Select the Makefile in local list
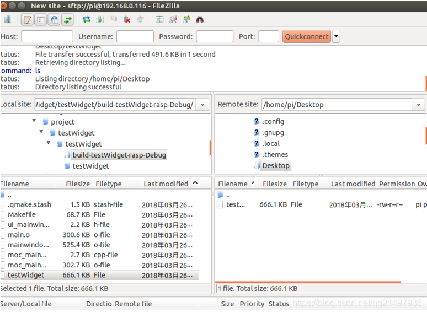The width and height of the screenshot is (427, 313). pos(100,214)
